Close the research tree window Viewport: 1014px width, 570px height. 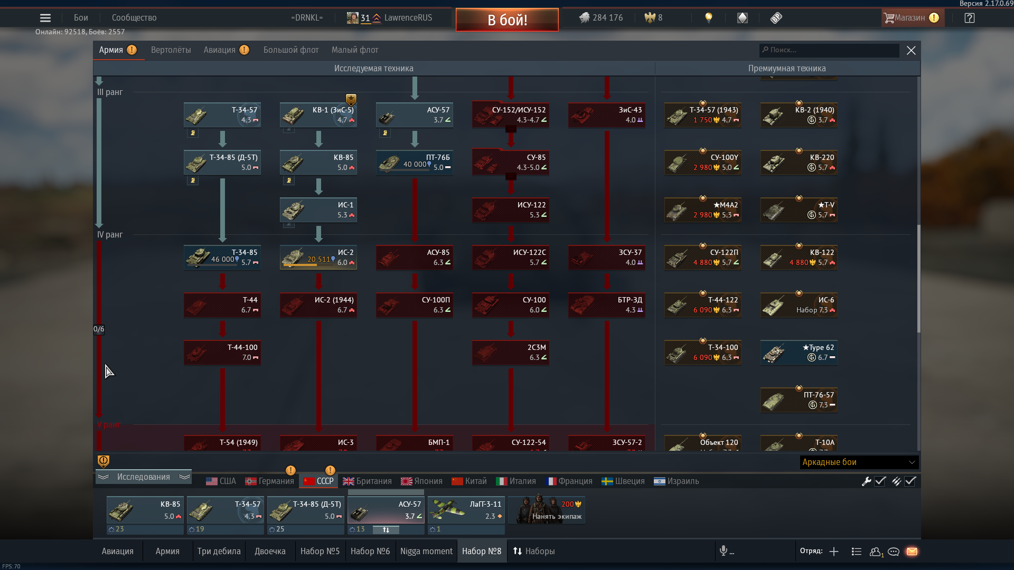pyautogui.click(x=911, y=50)
